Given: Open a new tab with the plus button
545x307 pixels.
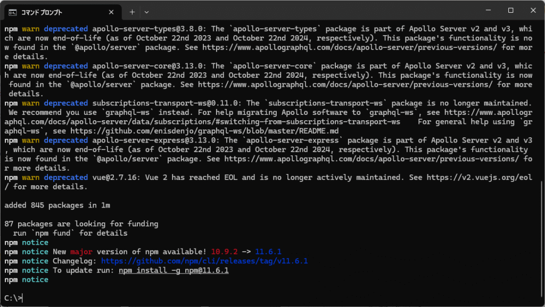Looking at the screenshot, I should coord(132,12).
